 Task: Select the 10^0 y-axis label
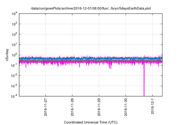coord(15,55)
